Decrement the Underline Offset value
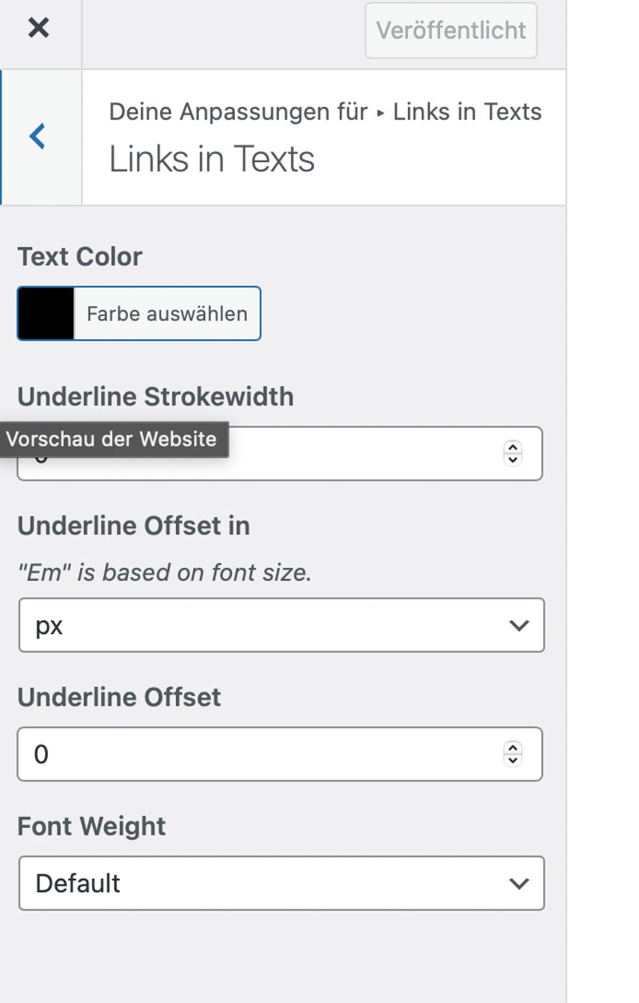Image resolution: width=639 pixels, height=1003 pixels. pos(512,759)
